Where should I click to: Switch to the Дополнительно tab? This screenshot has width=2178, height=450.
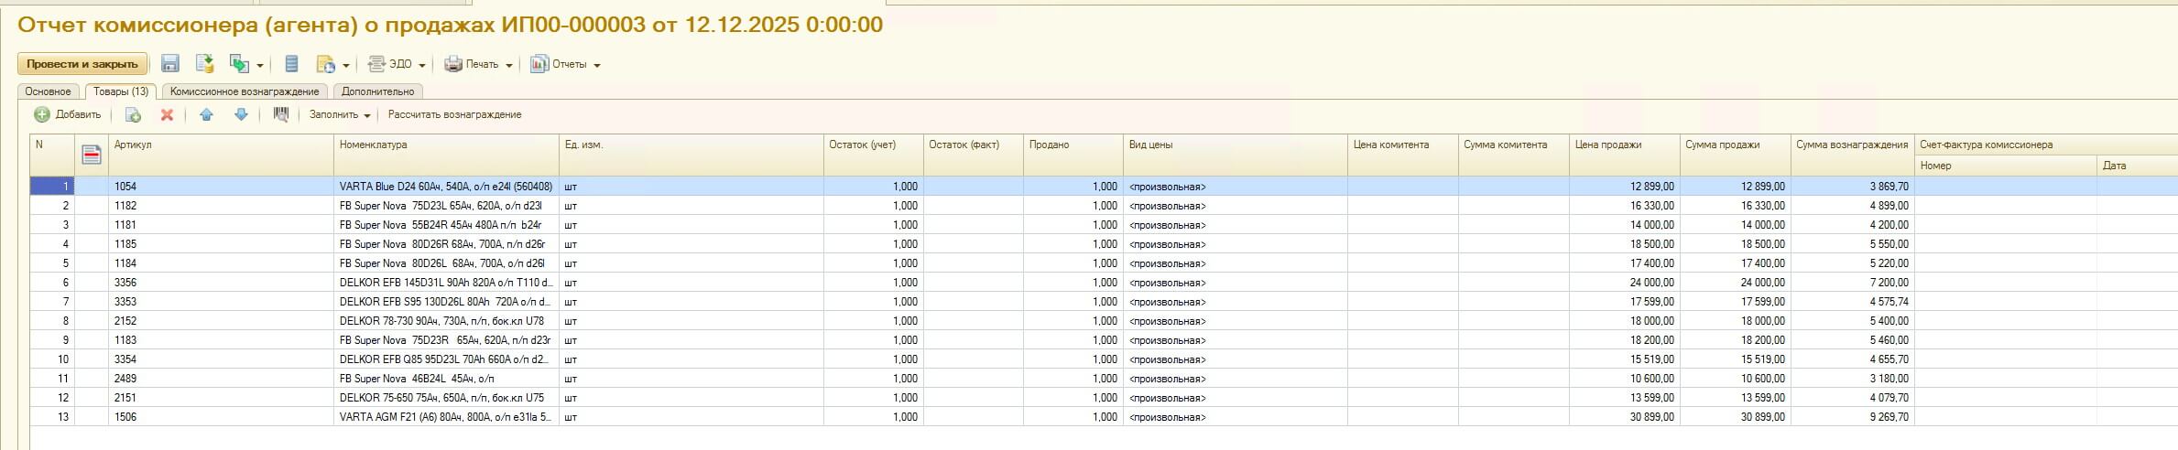point(377,91)
